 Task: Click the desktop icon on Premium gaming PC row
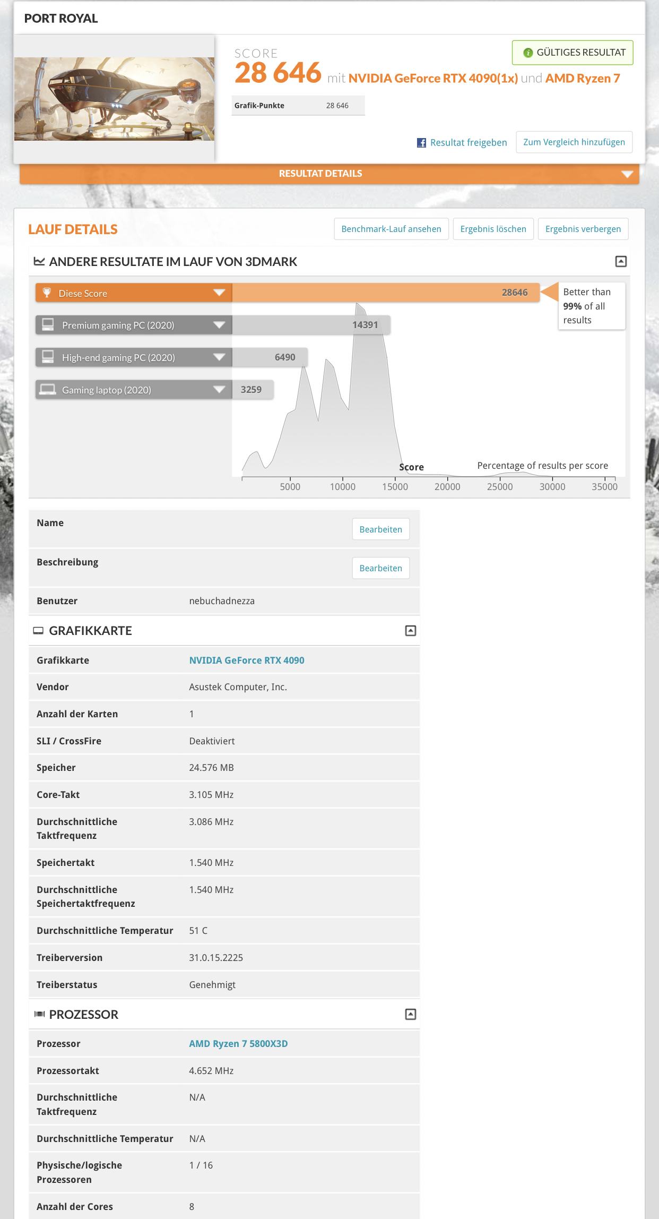pos(48,325)
